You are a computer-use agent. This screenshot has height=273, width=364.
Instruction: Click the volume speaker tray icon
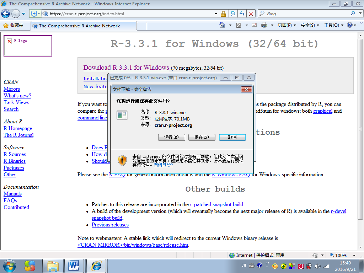pos(317,266)
